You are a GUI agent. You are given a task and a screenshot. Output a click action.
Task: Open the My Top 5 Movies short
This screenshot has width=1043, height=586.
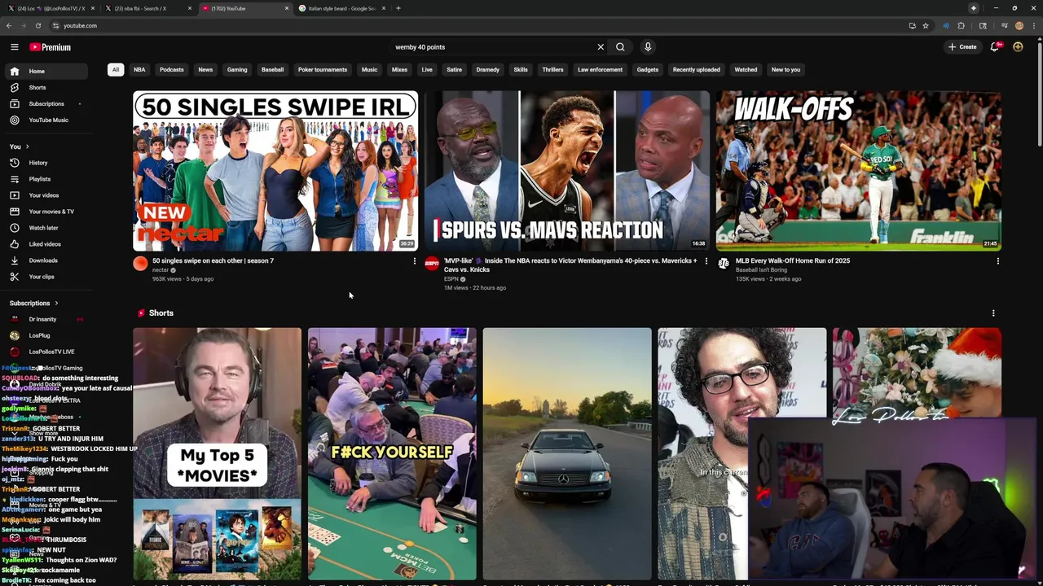click(x=218, y=453)
